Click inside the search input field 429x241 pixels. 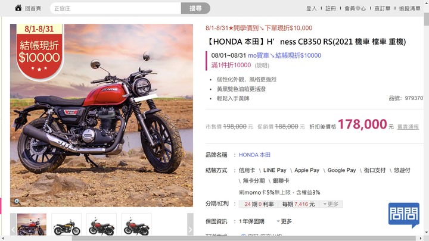pos(116,8)
